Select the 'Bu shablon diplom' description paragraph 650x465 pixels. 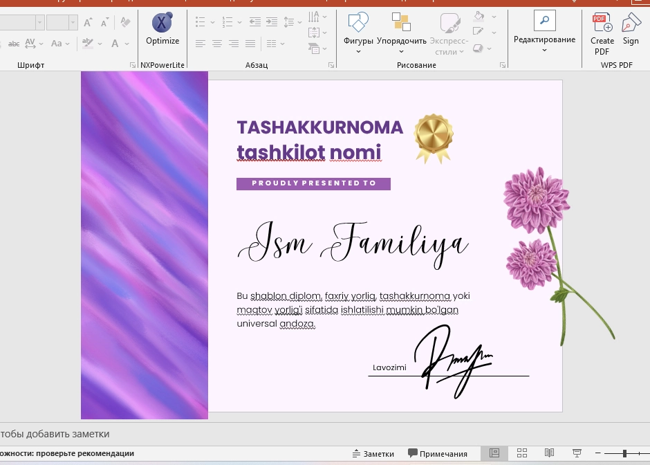click(353, 309)
